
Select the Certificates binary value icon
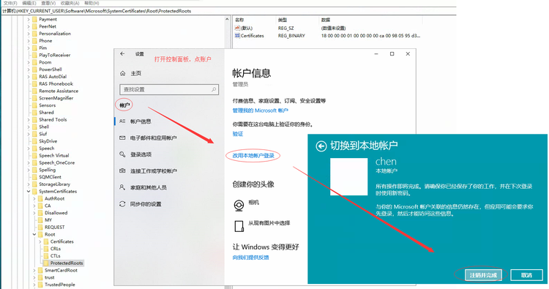click(237, 36)
